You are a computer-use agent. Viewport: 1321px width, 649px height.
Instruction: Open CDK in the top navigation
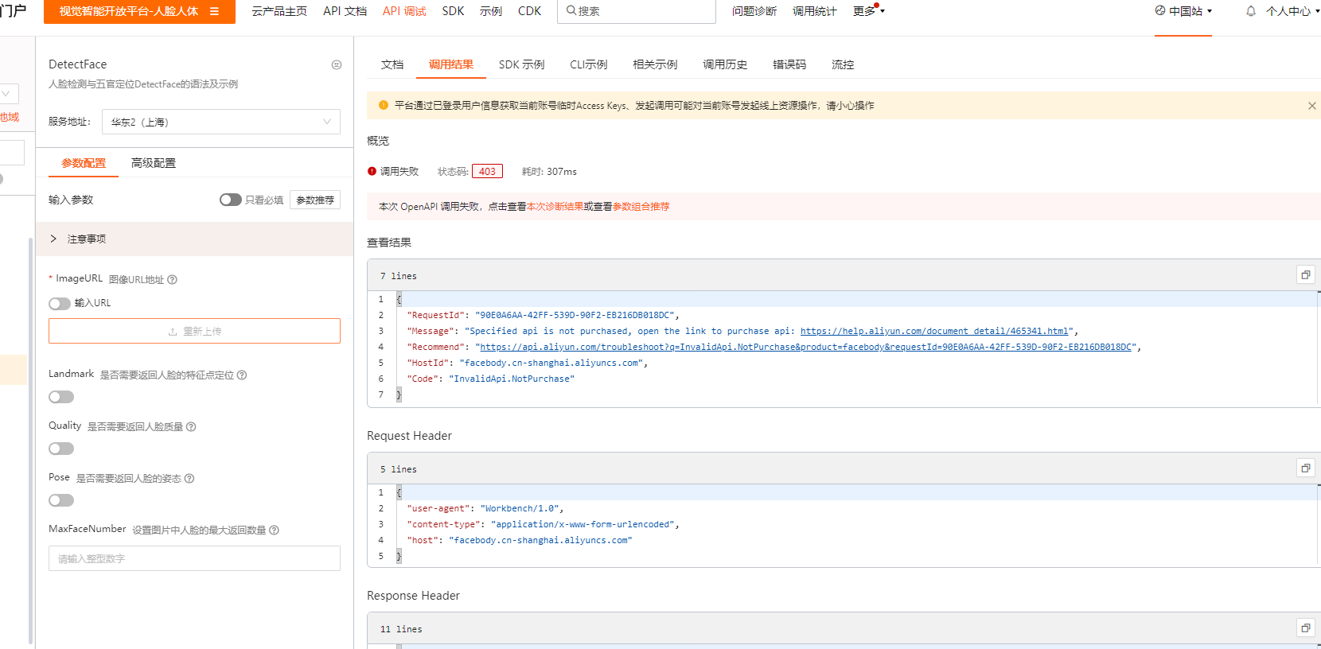click(529, 11)
